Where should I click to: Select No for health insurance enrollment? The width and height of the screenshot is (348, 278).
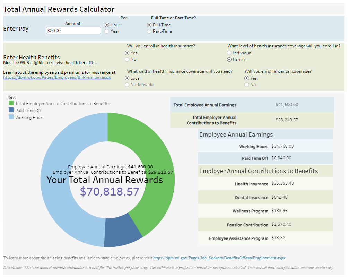[x=127, y=59]
